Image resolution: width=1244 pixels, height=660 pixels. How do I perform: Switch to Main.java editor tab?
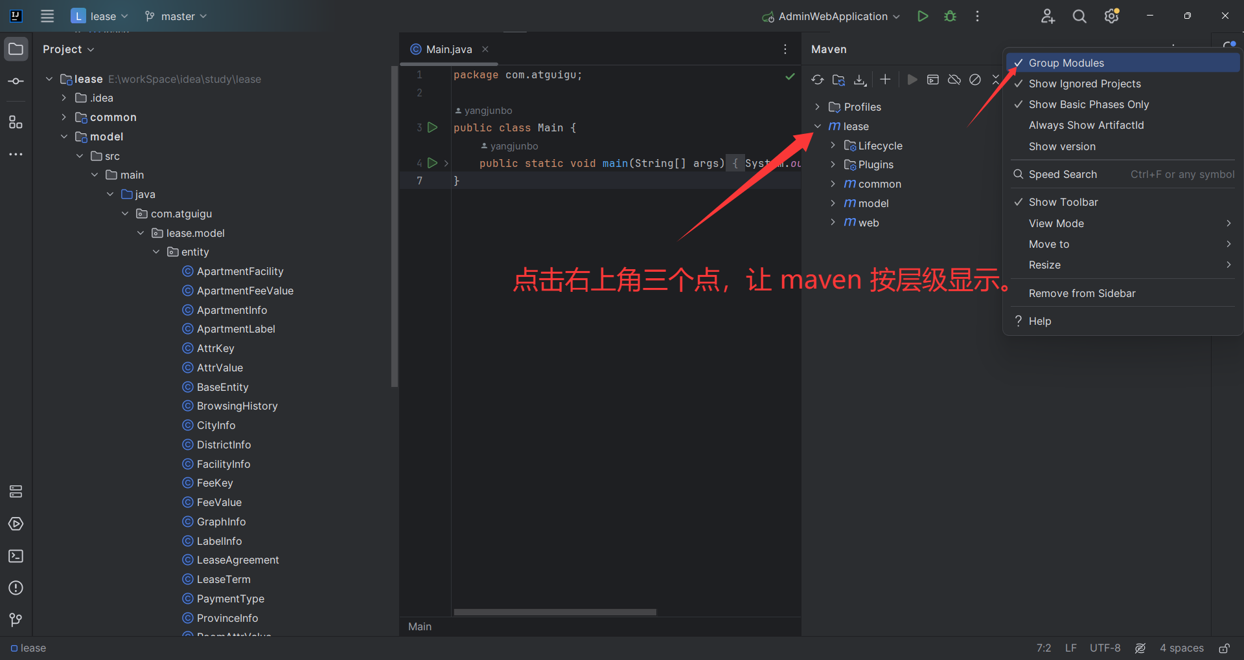pyautogui.click(x=448, y=49)
